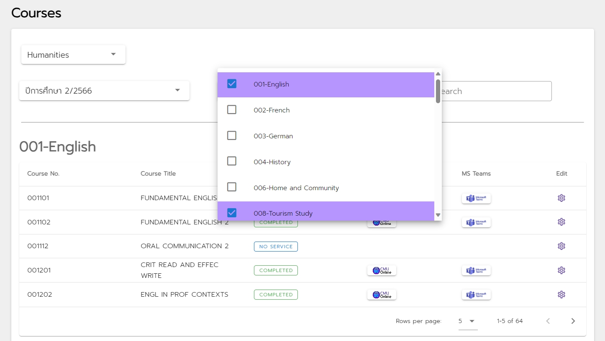The height and width of the screenshot is (341, 605).
Task: Click COMPLETED badge for course 001201
Action: (276, 270)
